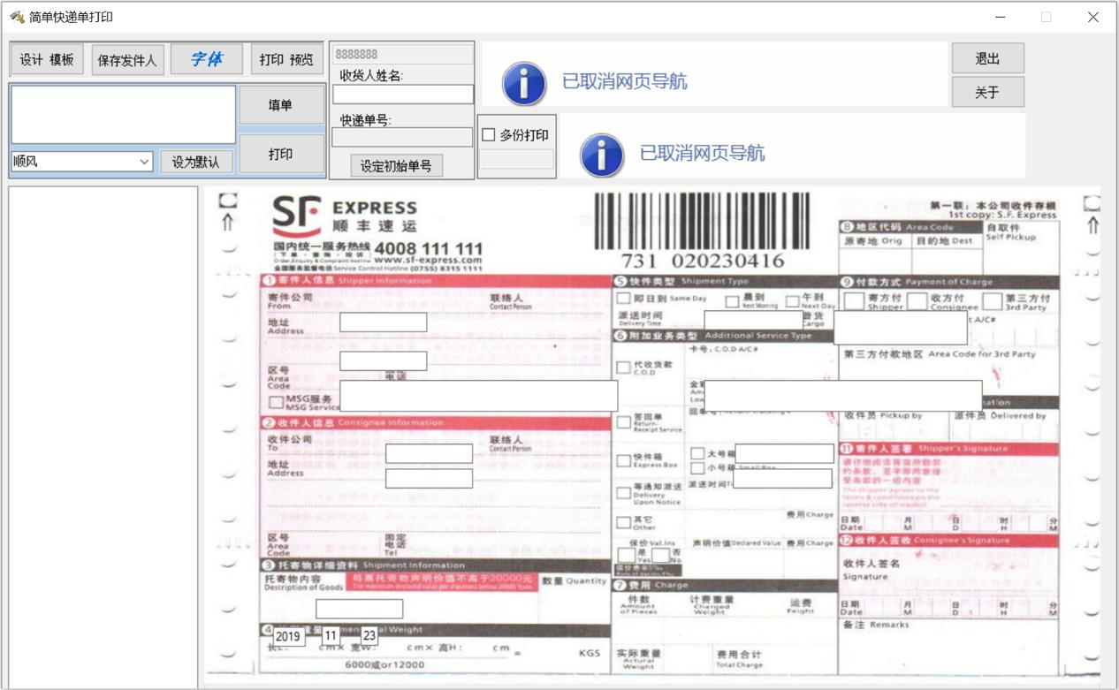Click the year field showing 2019

(288, 635)
